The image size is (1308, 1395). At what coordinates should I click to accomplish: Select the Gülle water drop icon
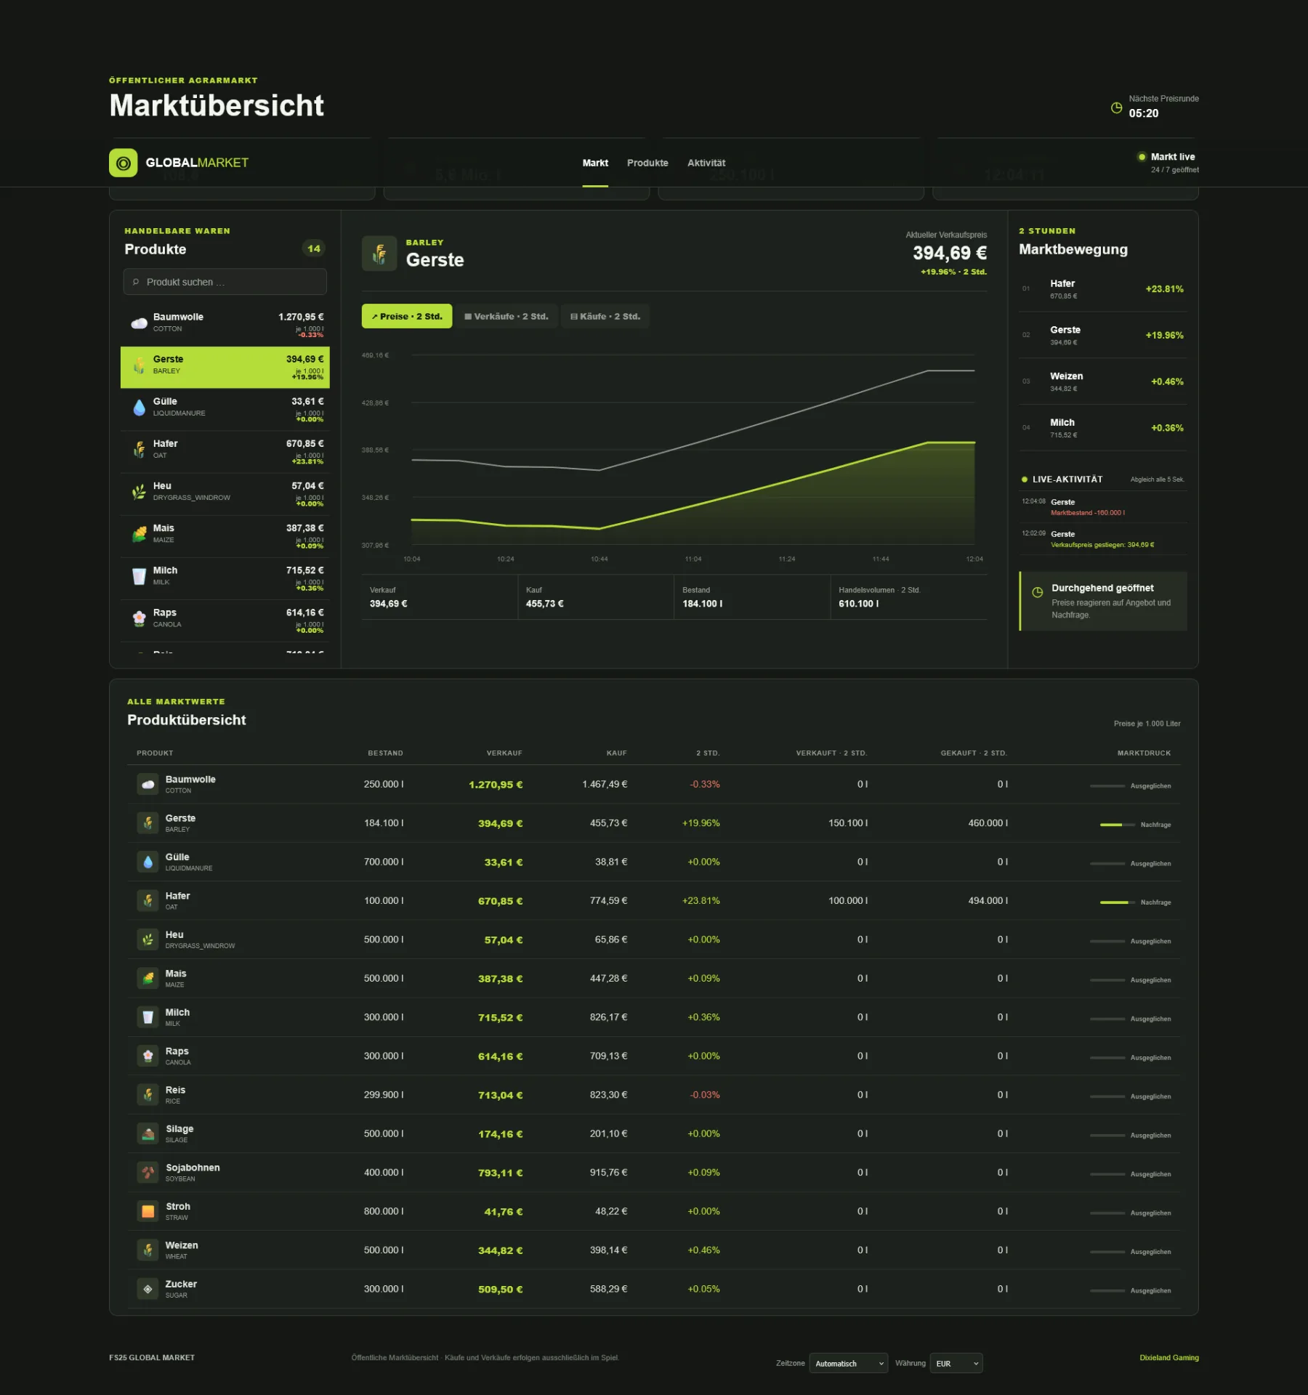point(139,408)
